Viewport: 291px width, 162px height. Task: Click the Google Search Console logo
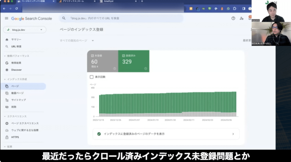point(32,18)
